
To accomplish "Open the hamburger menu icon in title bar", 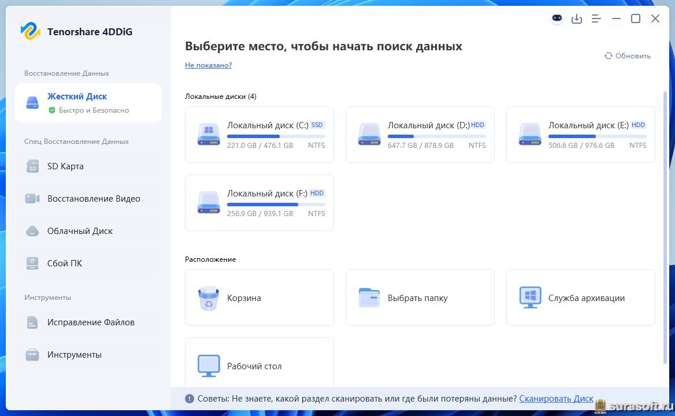I will [596, 19].
